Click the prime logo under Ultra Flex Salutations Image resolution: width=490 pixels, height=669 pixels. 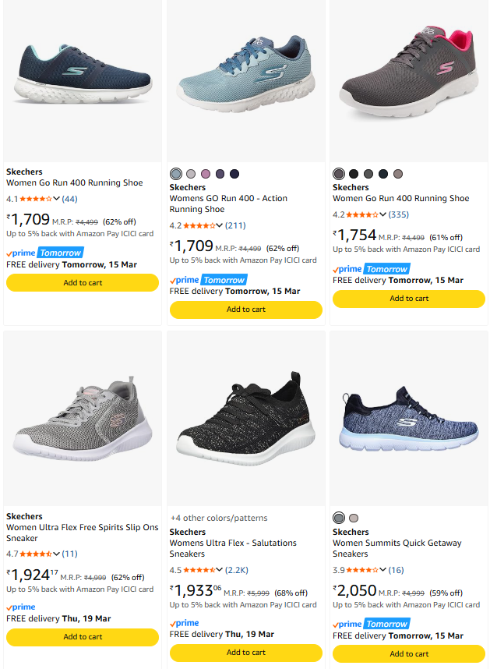point(184,623)
